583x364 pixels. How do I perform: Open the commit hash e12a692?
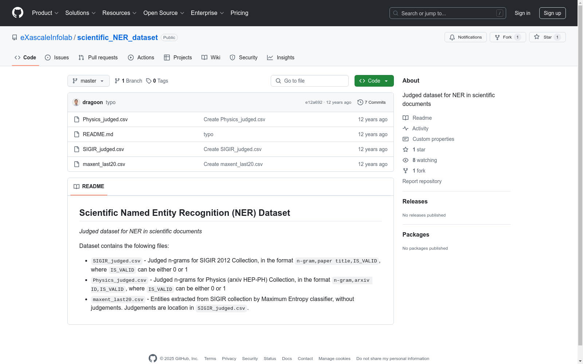pyautogui.click(x=314, y=103)
